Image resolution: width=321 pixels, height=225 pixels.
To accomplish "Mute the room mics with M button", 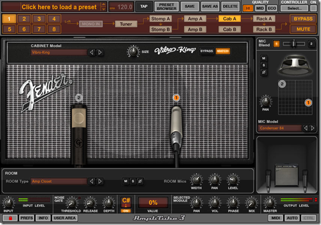I will pyautogui.click(x=126, y=181).
